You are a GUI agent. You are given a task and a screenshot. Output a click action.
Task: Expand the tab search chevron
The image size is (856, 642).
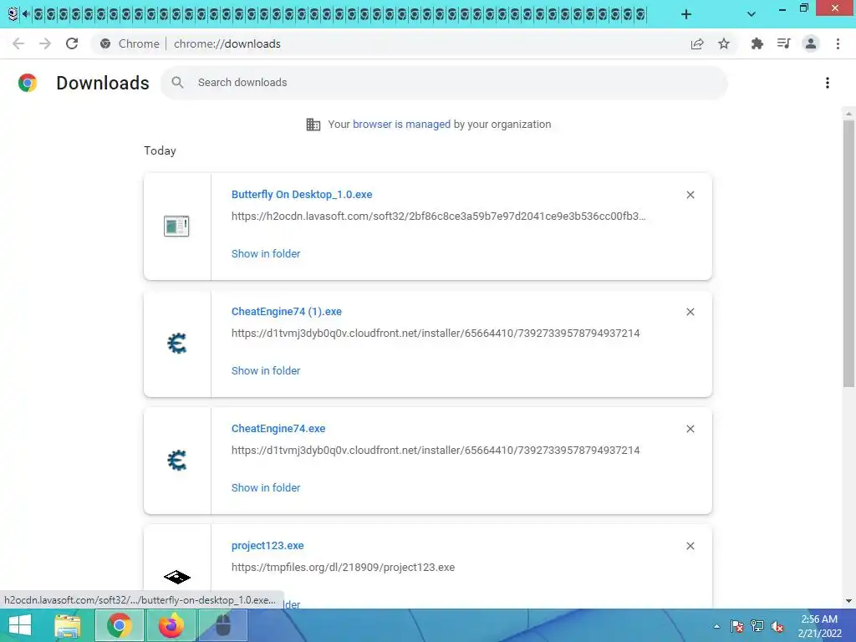[x=752, y=14]
